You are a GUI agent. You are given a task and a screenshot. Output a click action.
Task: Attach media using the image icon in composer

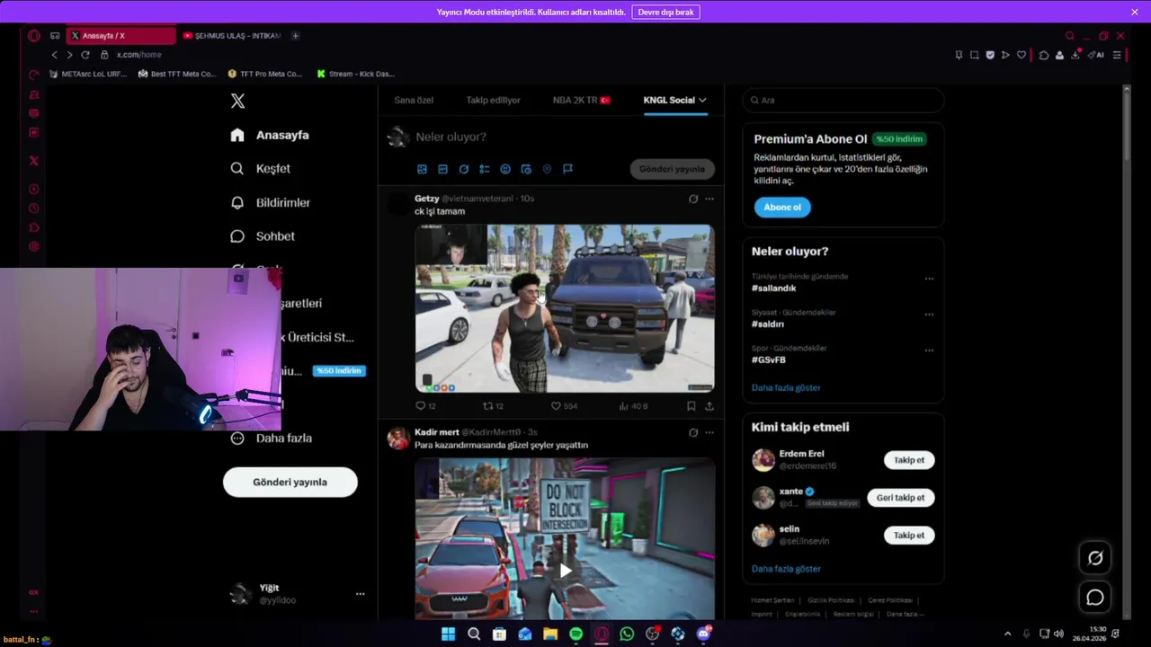click(422, 169)
